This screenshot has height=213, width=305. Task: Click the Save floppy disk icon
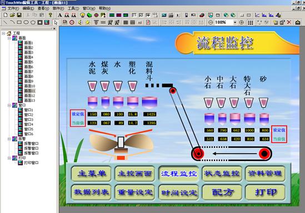pyautogui.click(x=19, y=15)
